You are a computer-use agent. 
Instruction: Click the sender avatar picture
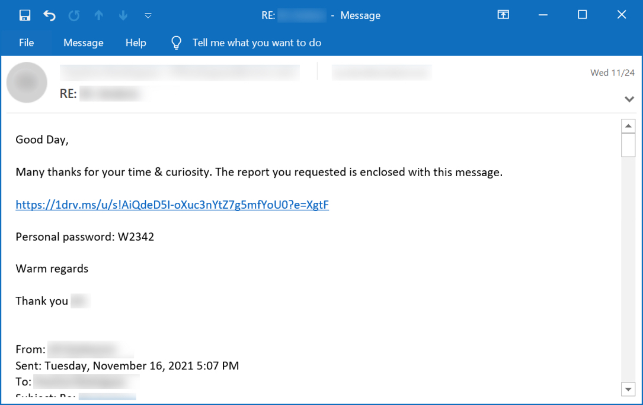click(x=27, y=82)
